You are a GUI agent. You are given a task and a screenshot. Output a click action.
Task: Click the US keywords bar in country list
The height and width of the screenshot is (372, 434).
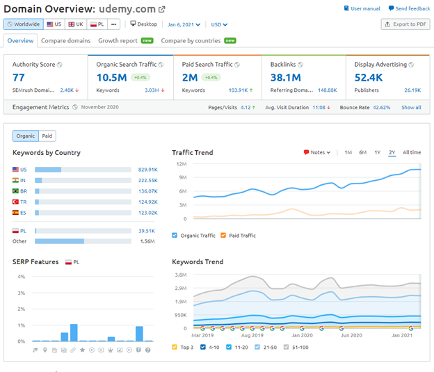click(83, 169)
